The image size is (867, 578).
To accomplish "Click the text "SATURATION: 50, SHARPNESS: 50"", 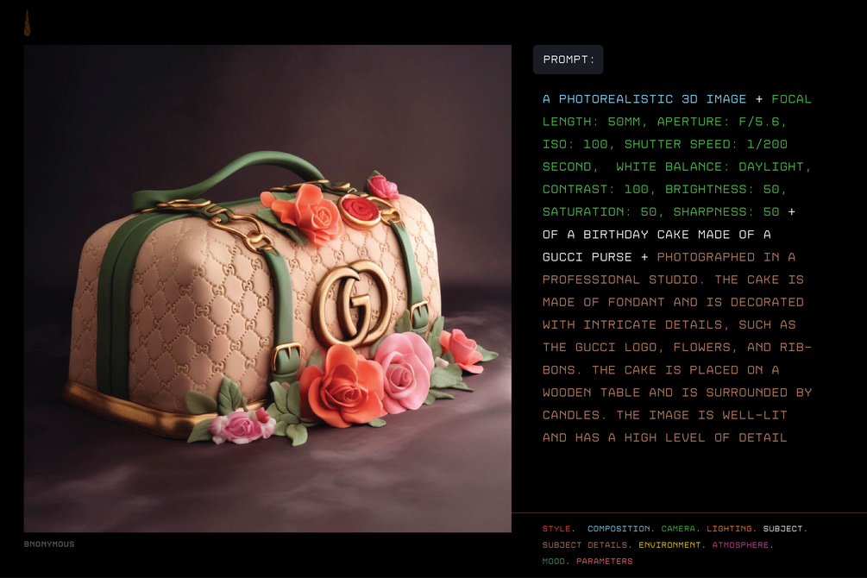I will coord(661,212).
